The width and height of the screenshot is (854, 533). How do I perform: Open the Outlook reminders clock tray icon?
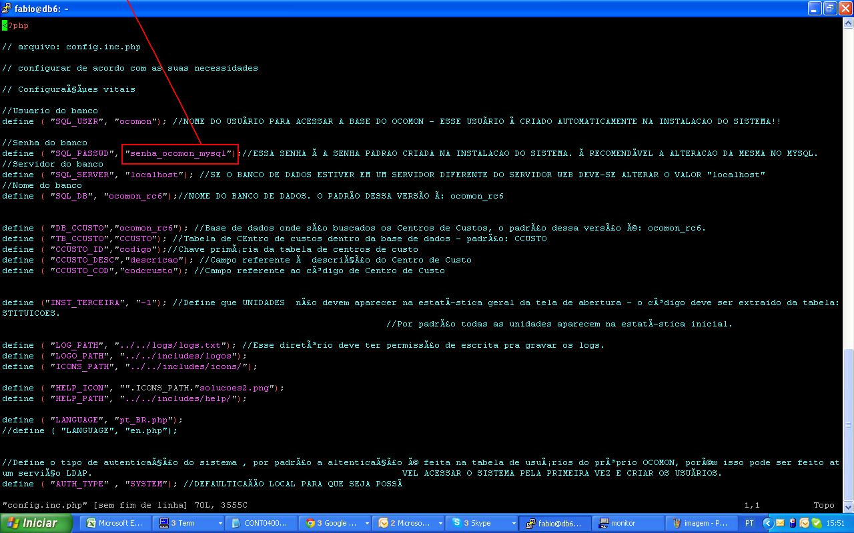(x=804, y=522)
